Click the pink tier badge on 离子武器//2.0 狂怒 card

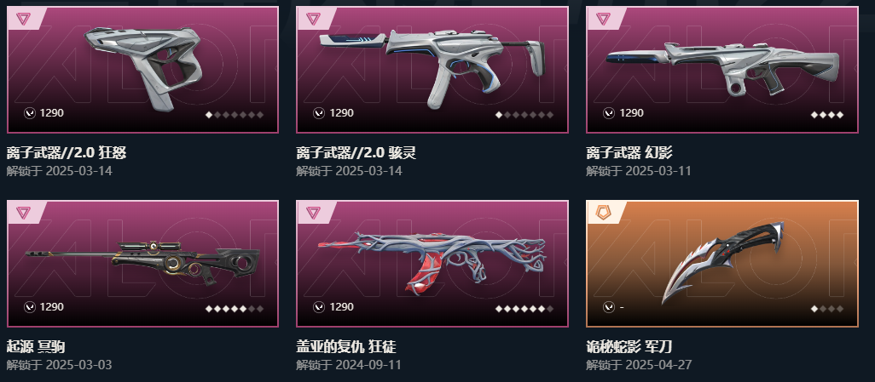click(x=23, y=19)
